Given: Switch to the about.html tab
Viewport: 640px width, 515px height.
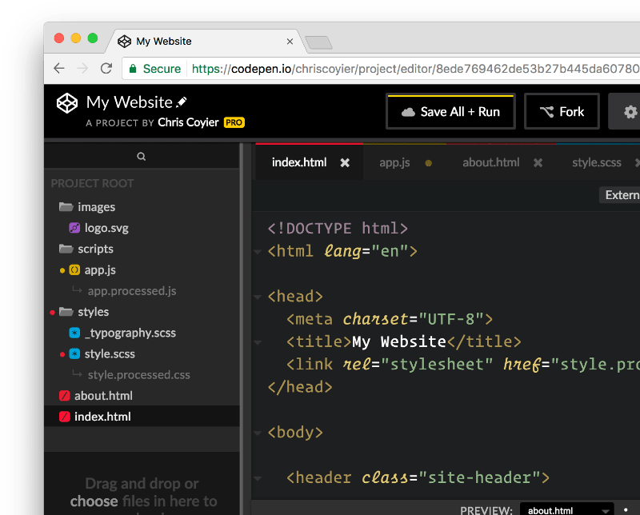Looking at the screenshot, I should pos(490,162).
